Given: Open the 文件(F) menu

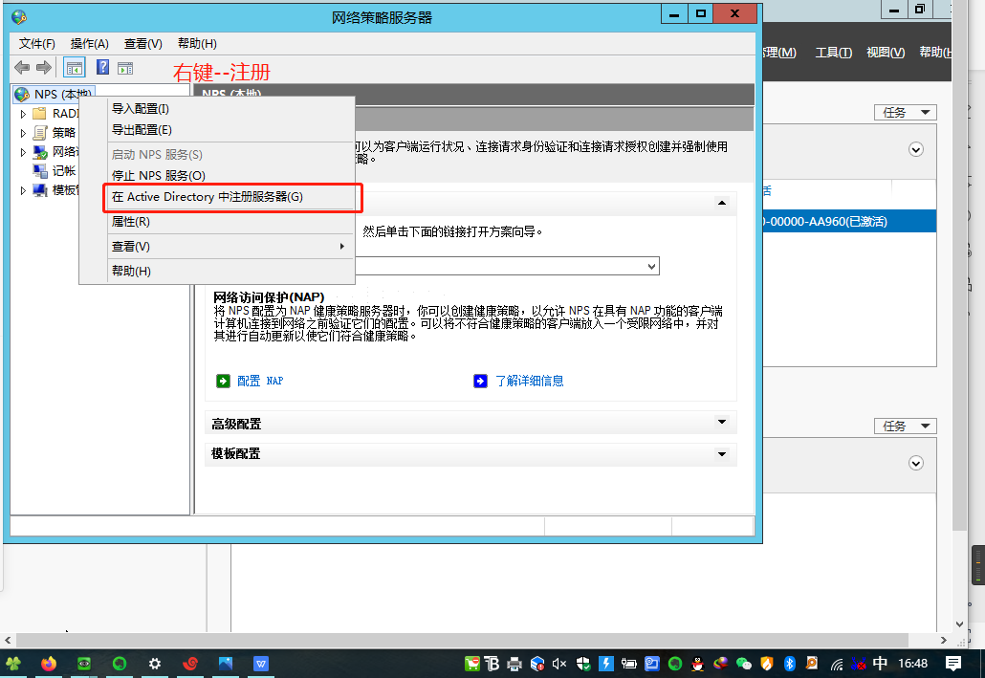Looking at the screenshot, I should pos(37,43).
